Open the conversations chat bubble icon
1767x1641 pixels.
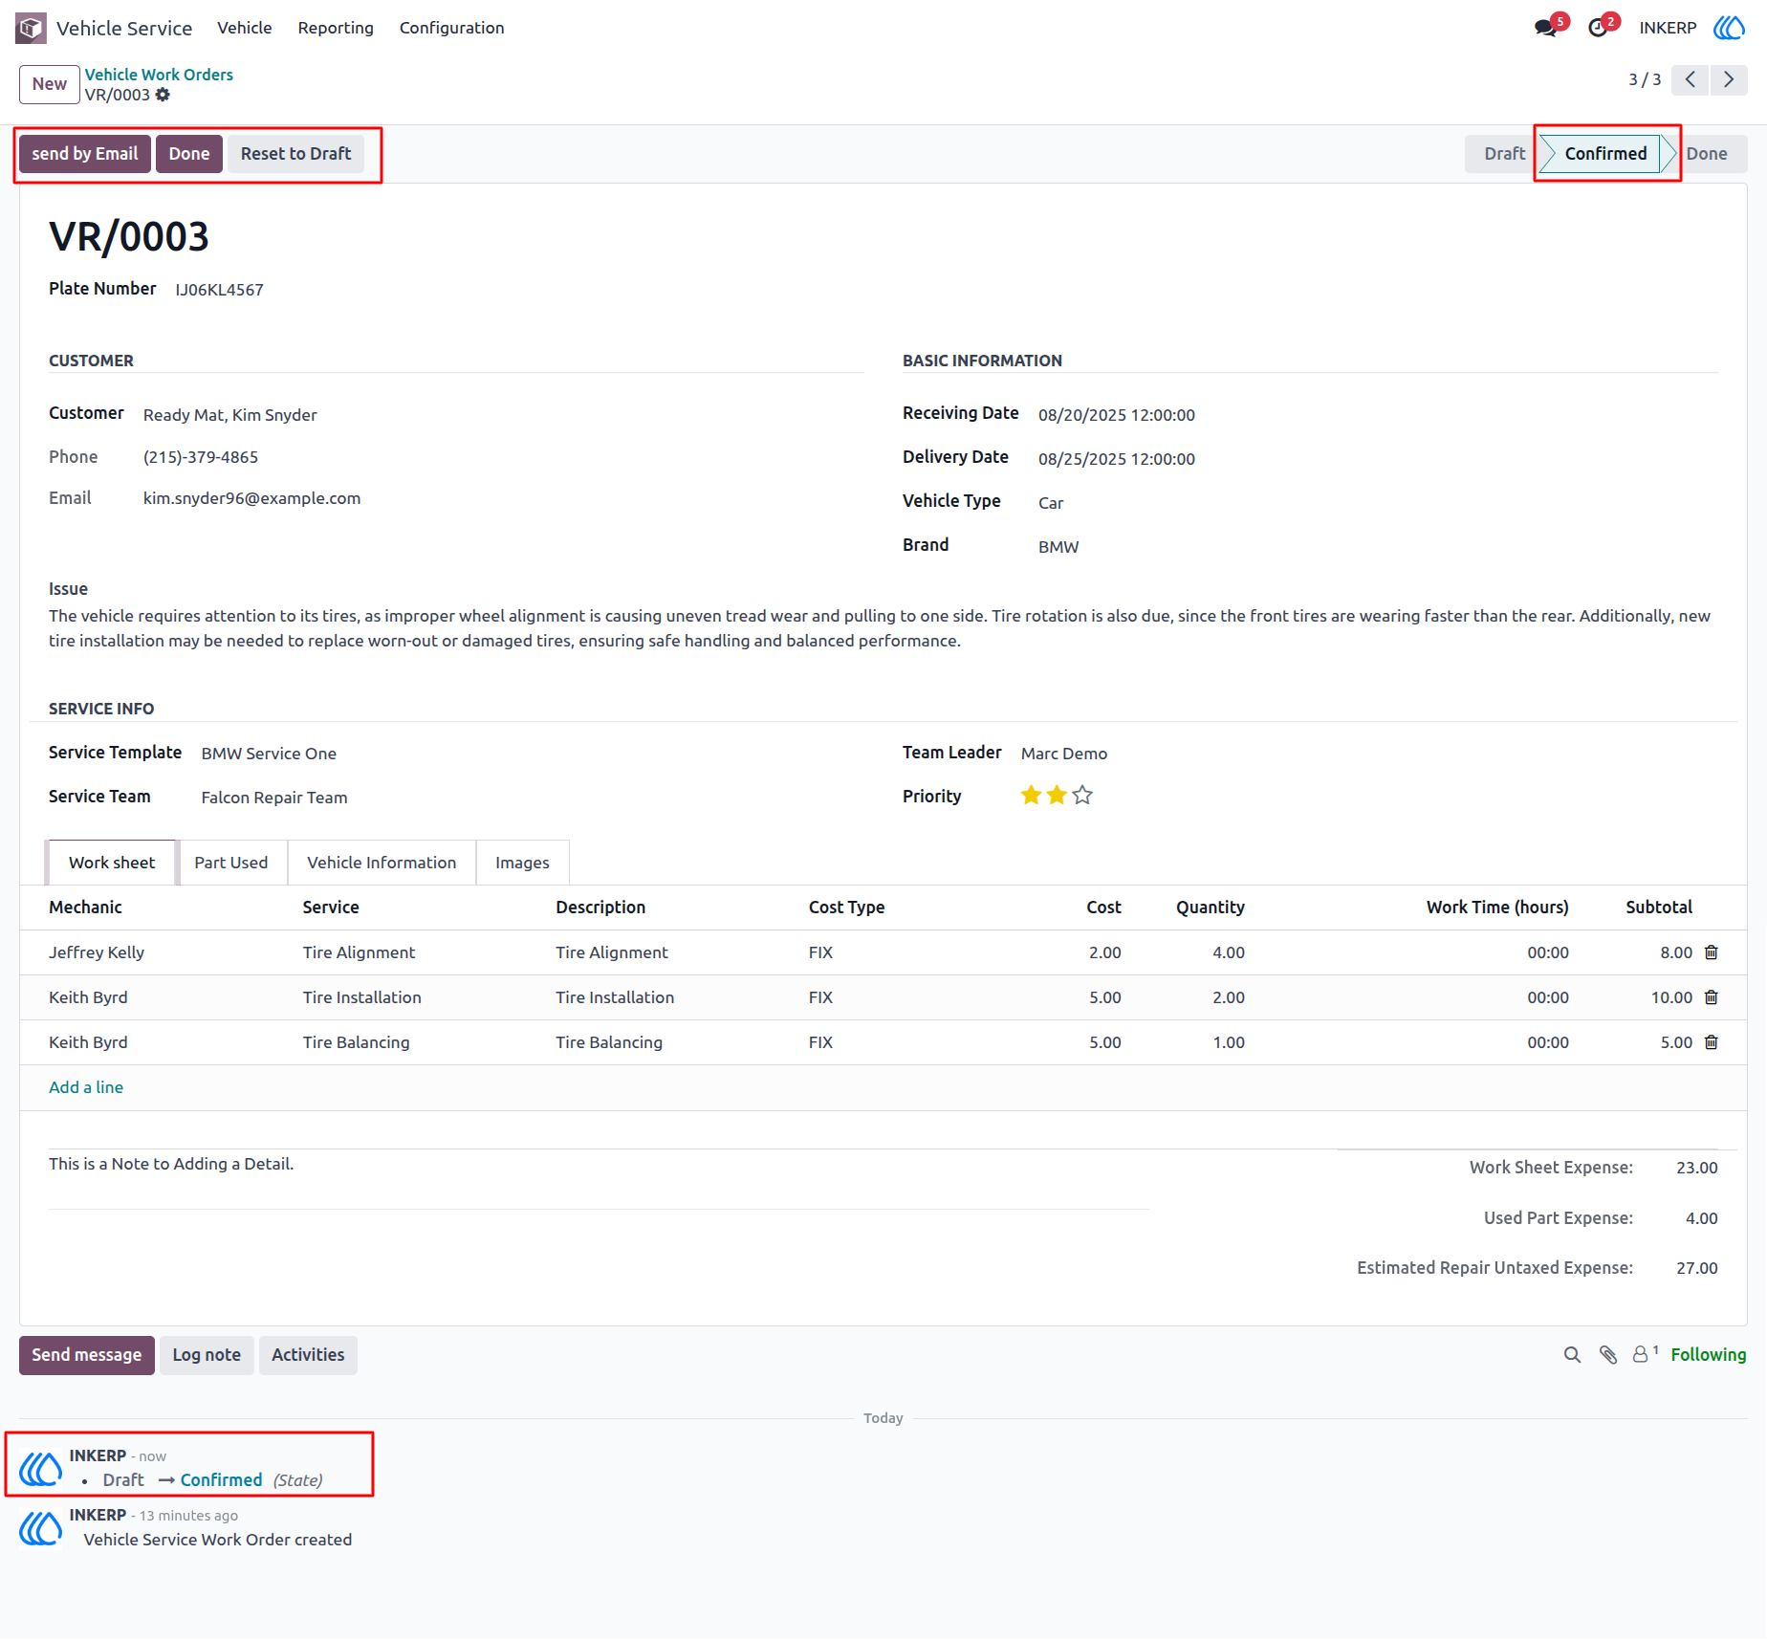tap(1545, 28)
